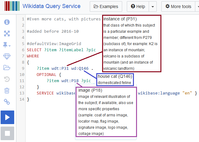Click the info icon in sidebar
This screenshot has height=142, width=199.
7,22
